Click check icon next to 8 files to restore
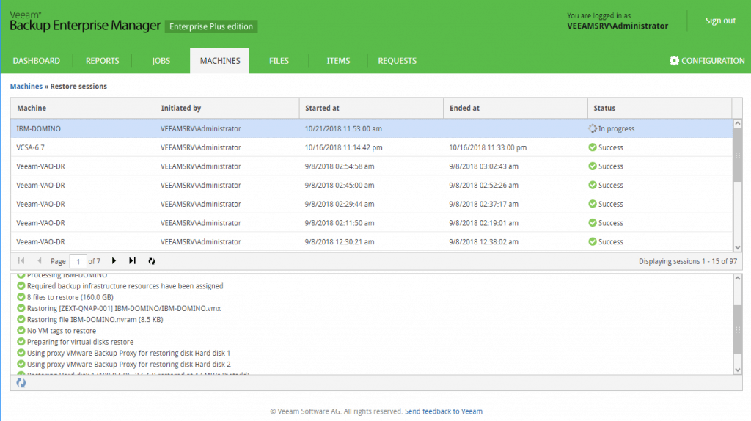 click(21, 296)
